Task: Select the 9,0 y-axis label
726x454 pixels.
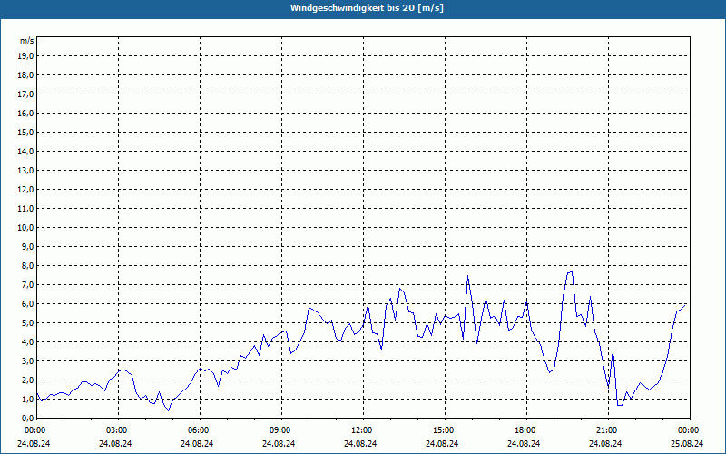Action: click(27, 246)
